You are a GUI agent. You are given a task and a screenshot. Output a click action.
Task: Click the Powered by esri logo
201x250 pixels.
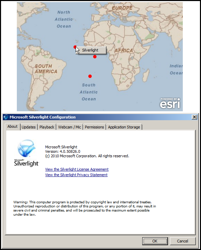pos(170,103)
